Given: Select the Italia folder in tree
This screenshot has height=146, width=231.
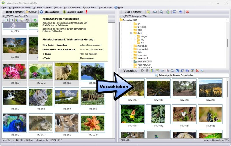Looking at the screenshot, I should pos(138,52).
